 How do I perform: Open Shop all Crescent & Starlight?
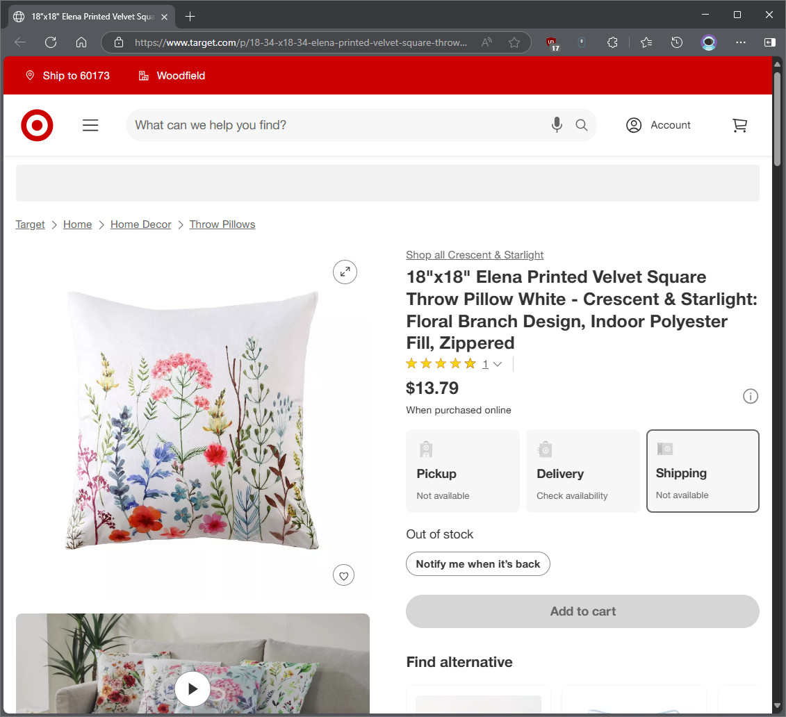tap(475, 255)
